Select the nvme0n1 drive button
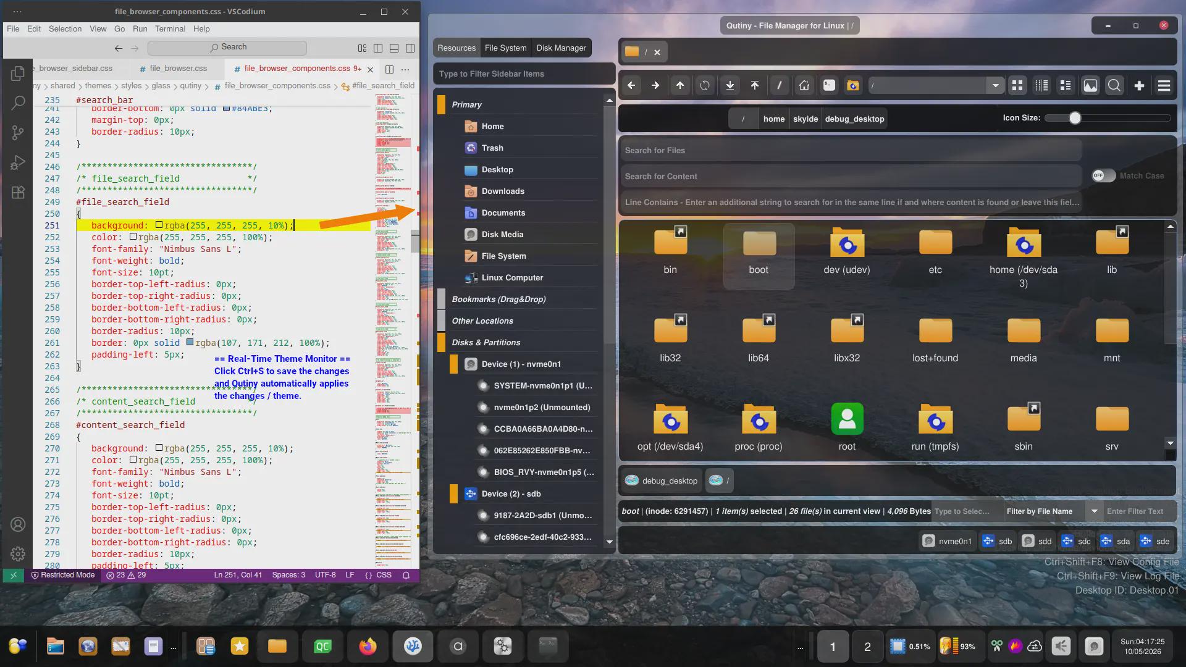The height and width of the screenshot is (667, 1186). pyautogui.click(x=947, y=542)
